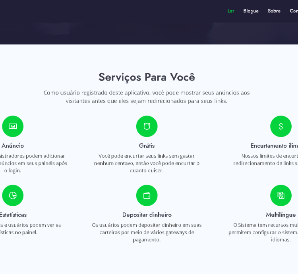
Task: Click the Anúncio ad icon
Action: [x=13, y=126]
